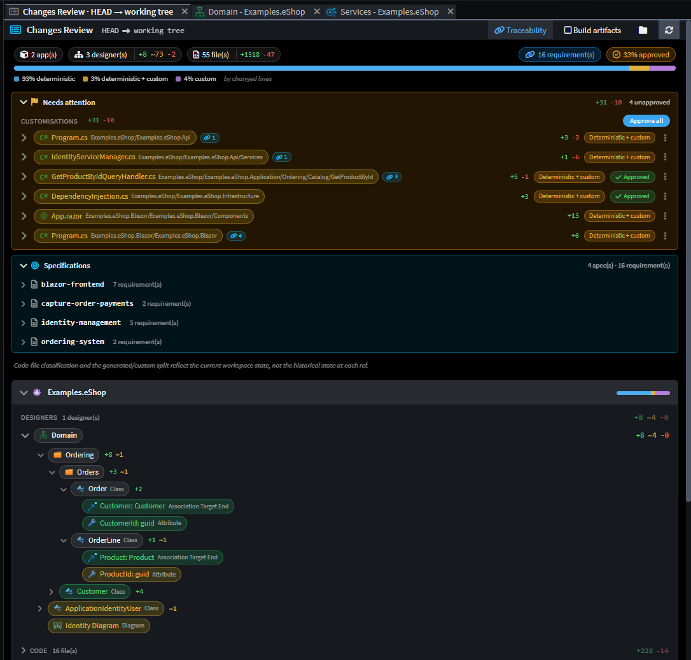Click the 2 app(s) pill
The height and width of the screenshot is (660, 691).
pos(38,55)
